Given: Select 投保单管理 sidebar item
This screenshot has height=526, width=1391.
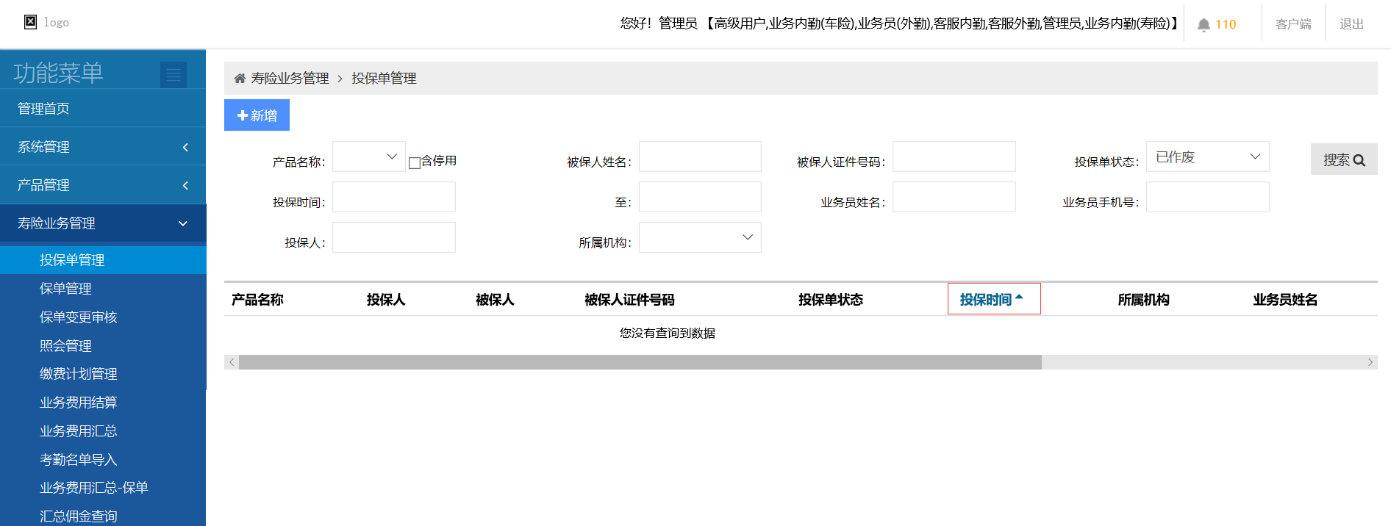Looking at the screenshot, I should coord(103,260).
